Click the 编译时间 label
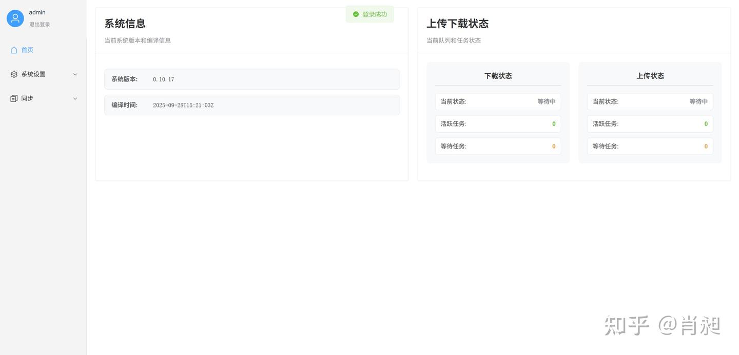Viewport: 739px width, 355px height. (125, 105)
